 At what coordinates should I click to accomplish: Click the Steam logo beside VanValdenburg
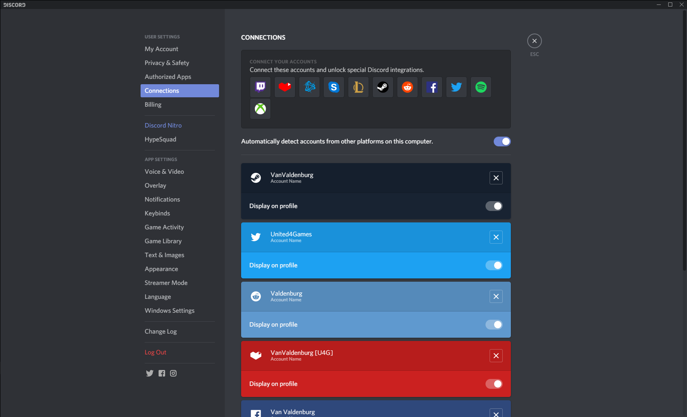[256, 178]
